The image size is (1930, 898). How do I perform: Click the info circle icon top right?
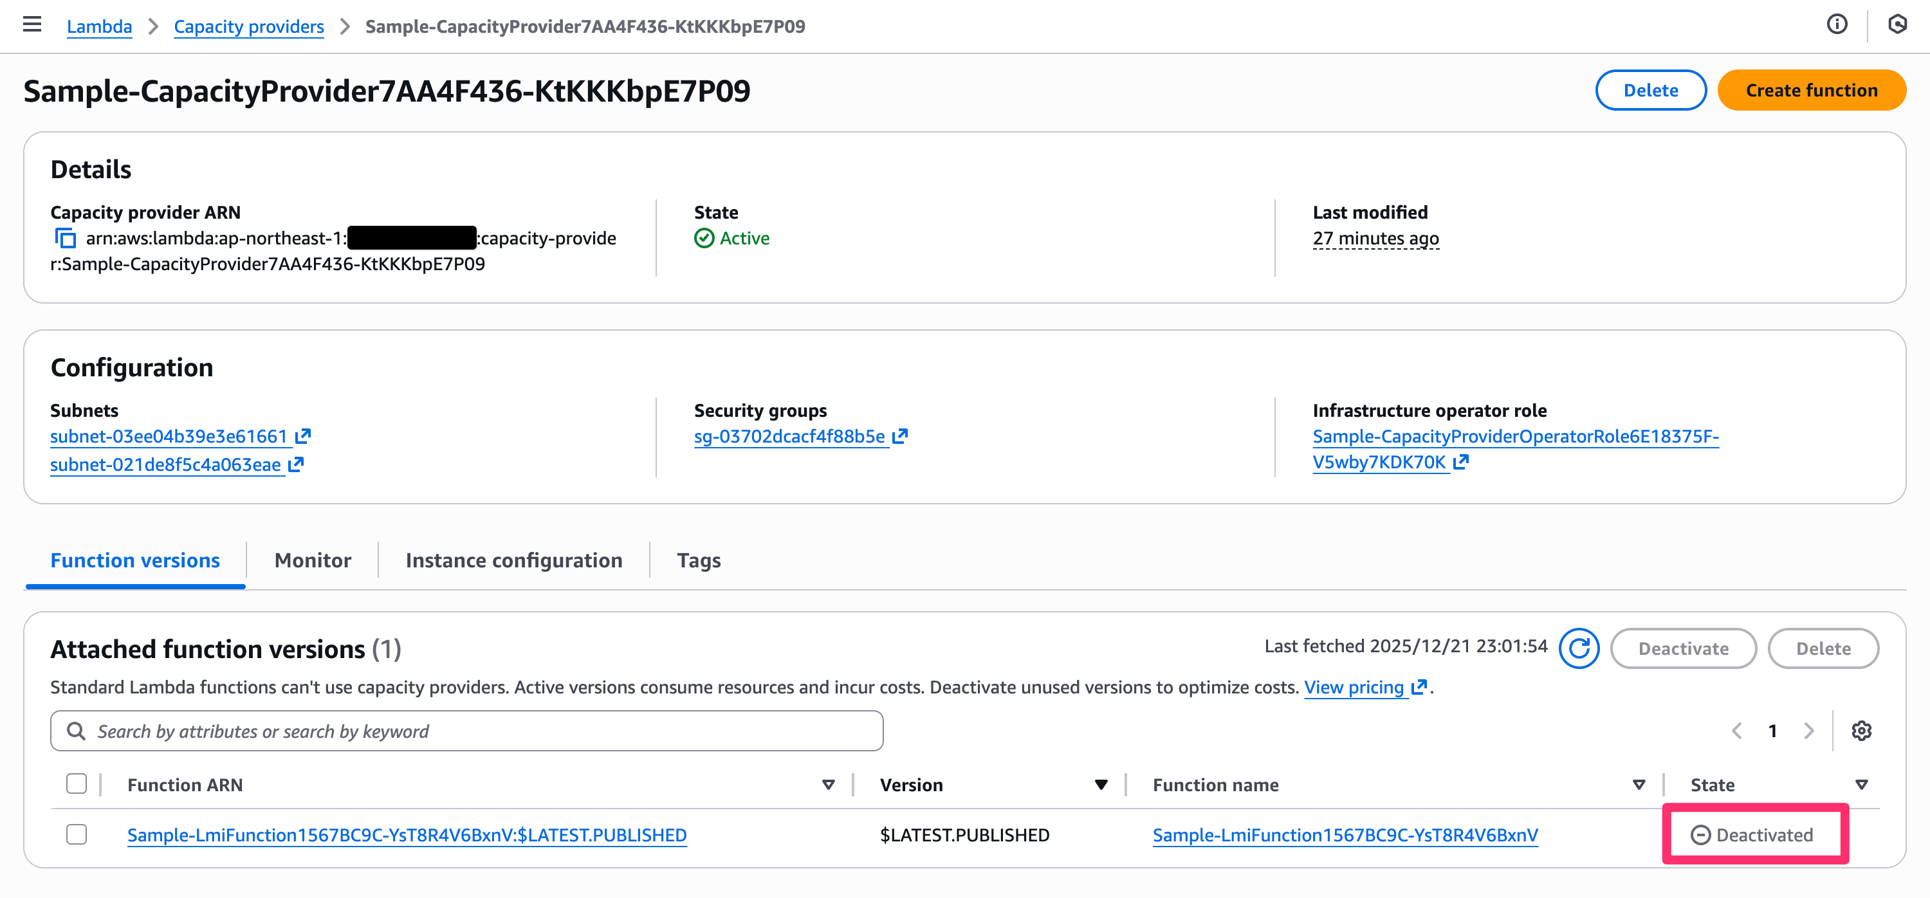coord(1836,24)
